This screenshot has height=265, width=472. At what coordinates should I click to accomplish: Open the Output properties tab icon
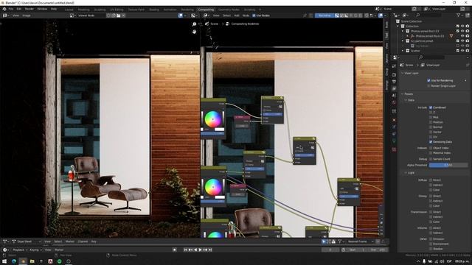394,82
